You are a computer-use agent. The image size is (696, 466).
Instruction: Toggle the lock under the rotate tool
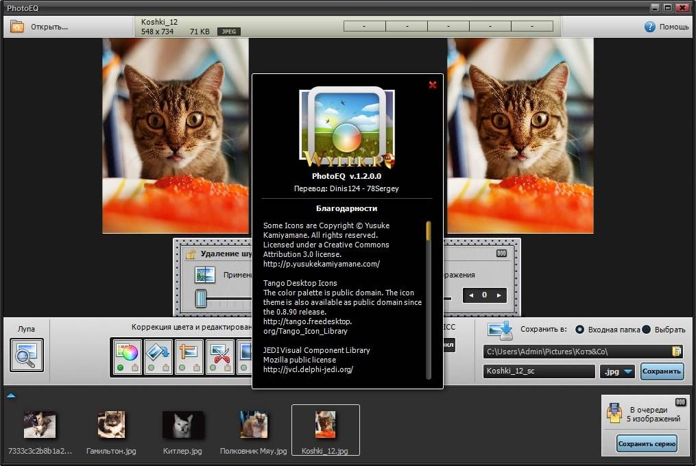click(x=165, y=367)
